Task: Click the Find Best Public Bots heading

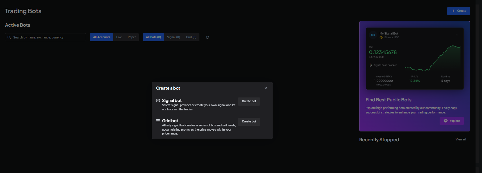Action: coord(388,100)
